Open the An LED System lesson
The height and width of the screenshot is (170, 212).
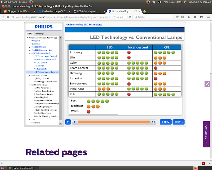[40, 63]
